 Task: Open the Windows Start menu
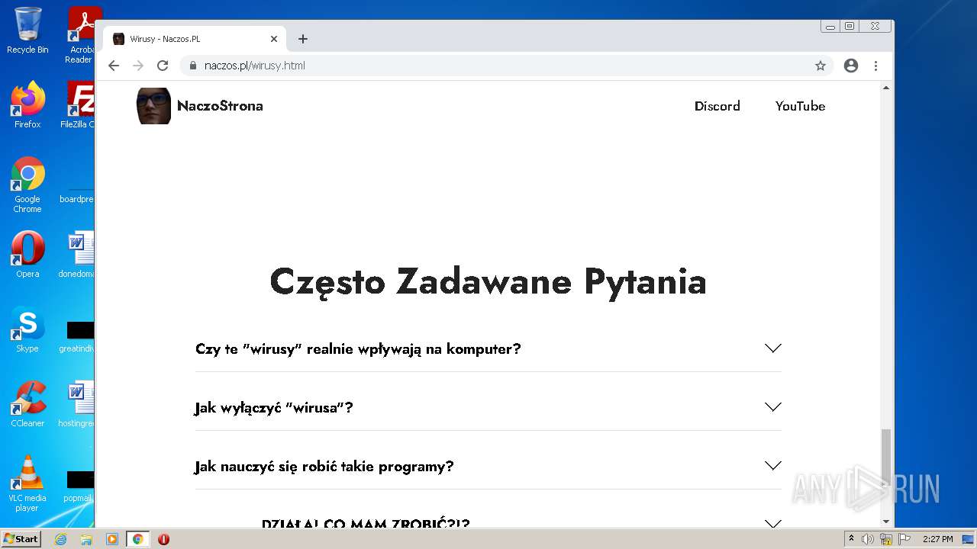pos(21,538)
